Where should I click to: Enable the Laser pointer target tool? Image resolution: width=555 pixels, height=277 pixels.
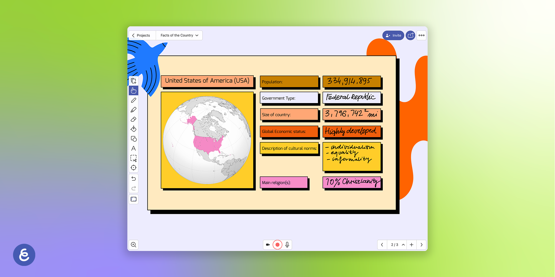(133, 168)
